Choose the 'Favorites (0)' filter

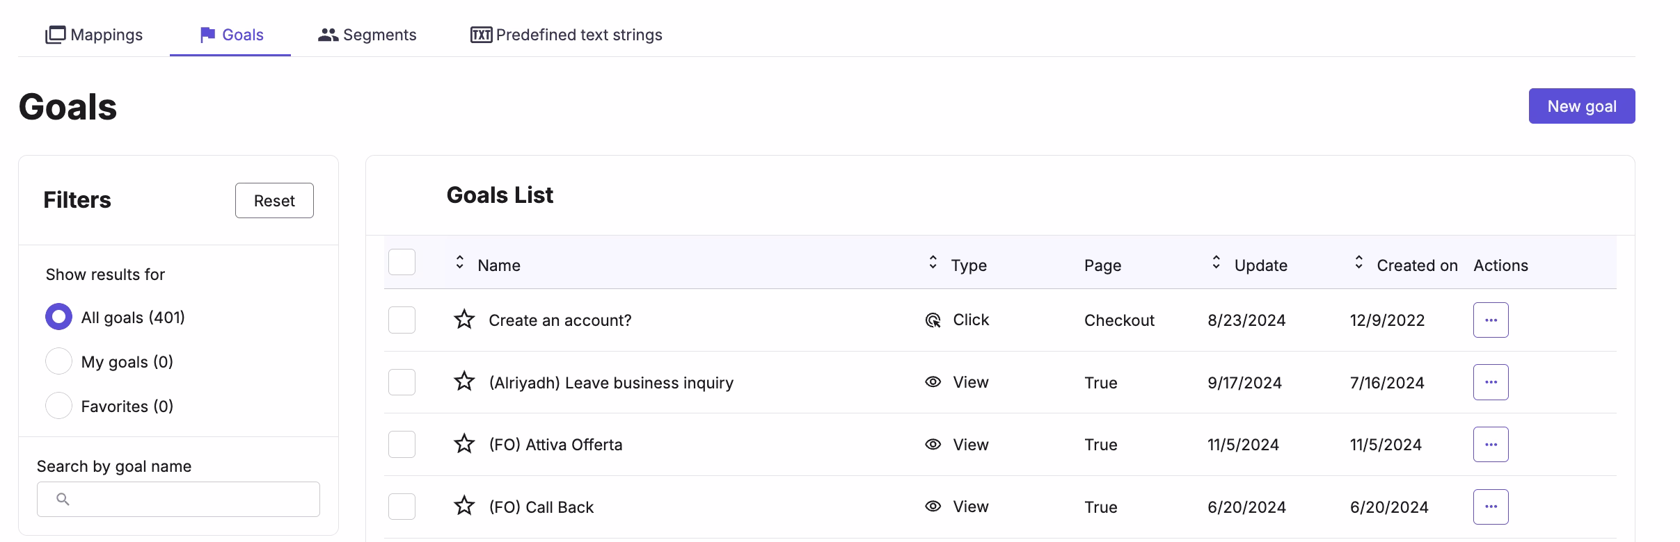59,406
